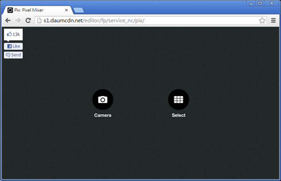This screenshot has width=281, height=181.
Task: Like the page with Facebook button
Action: click(14, 46)
